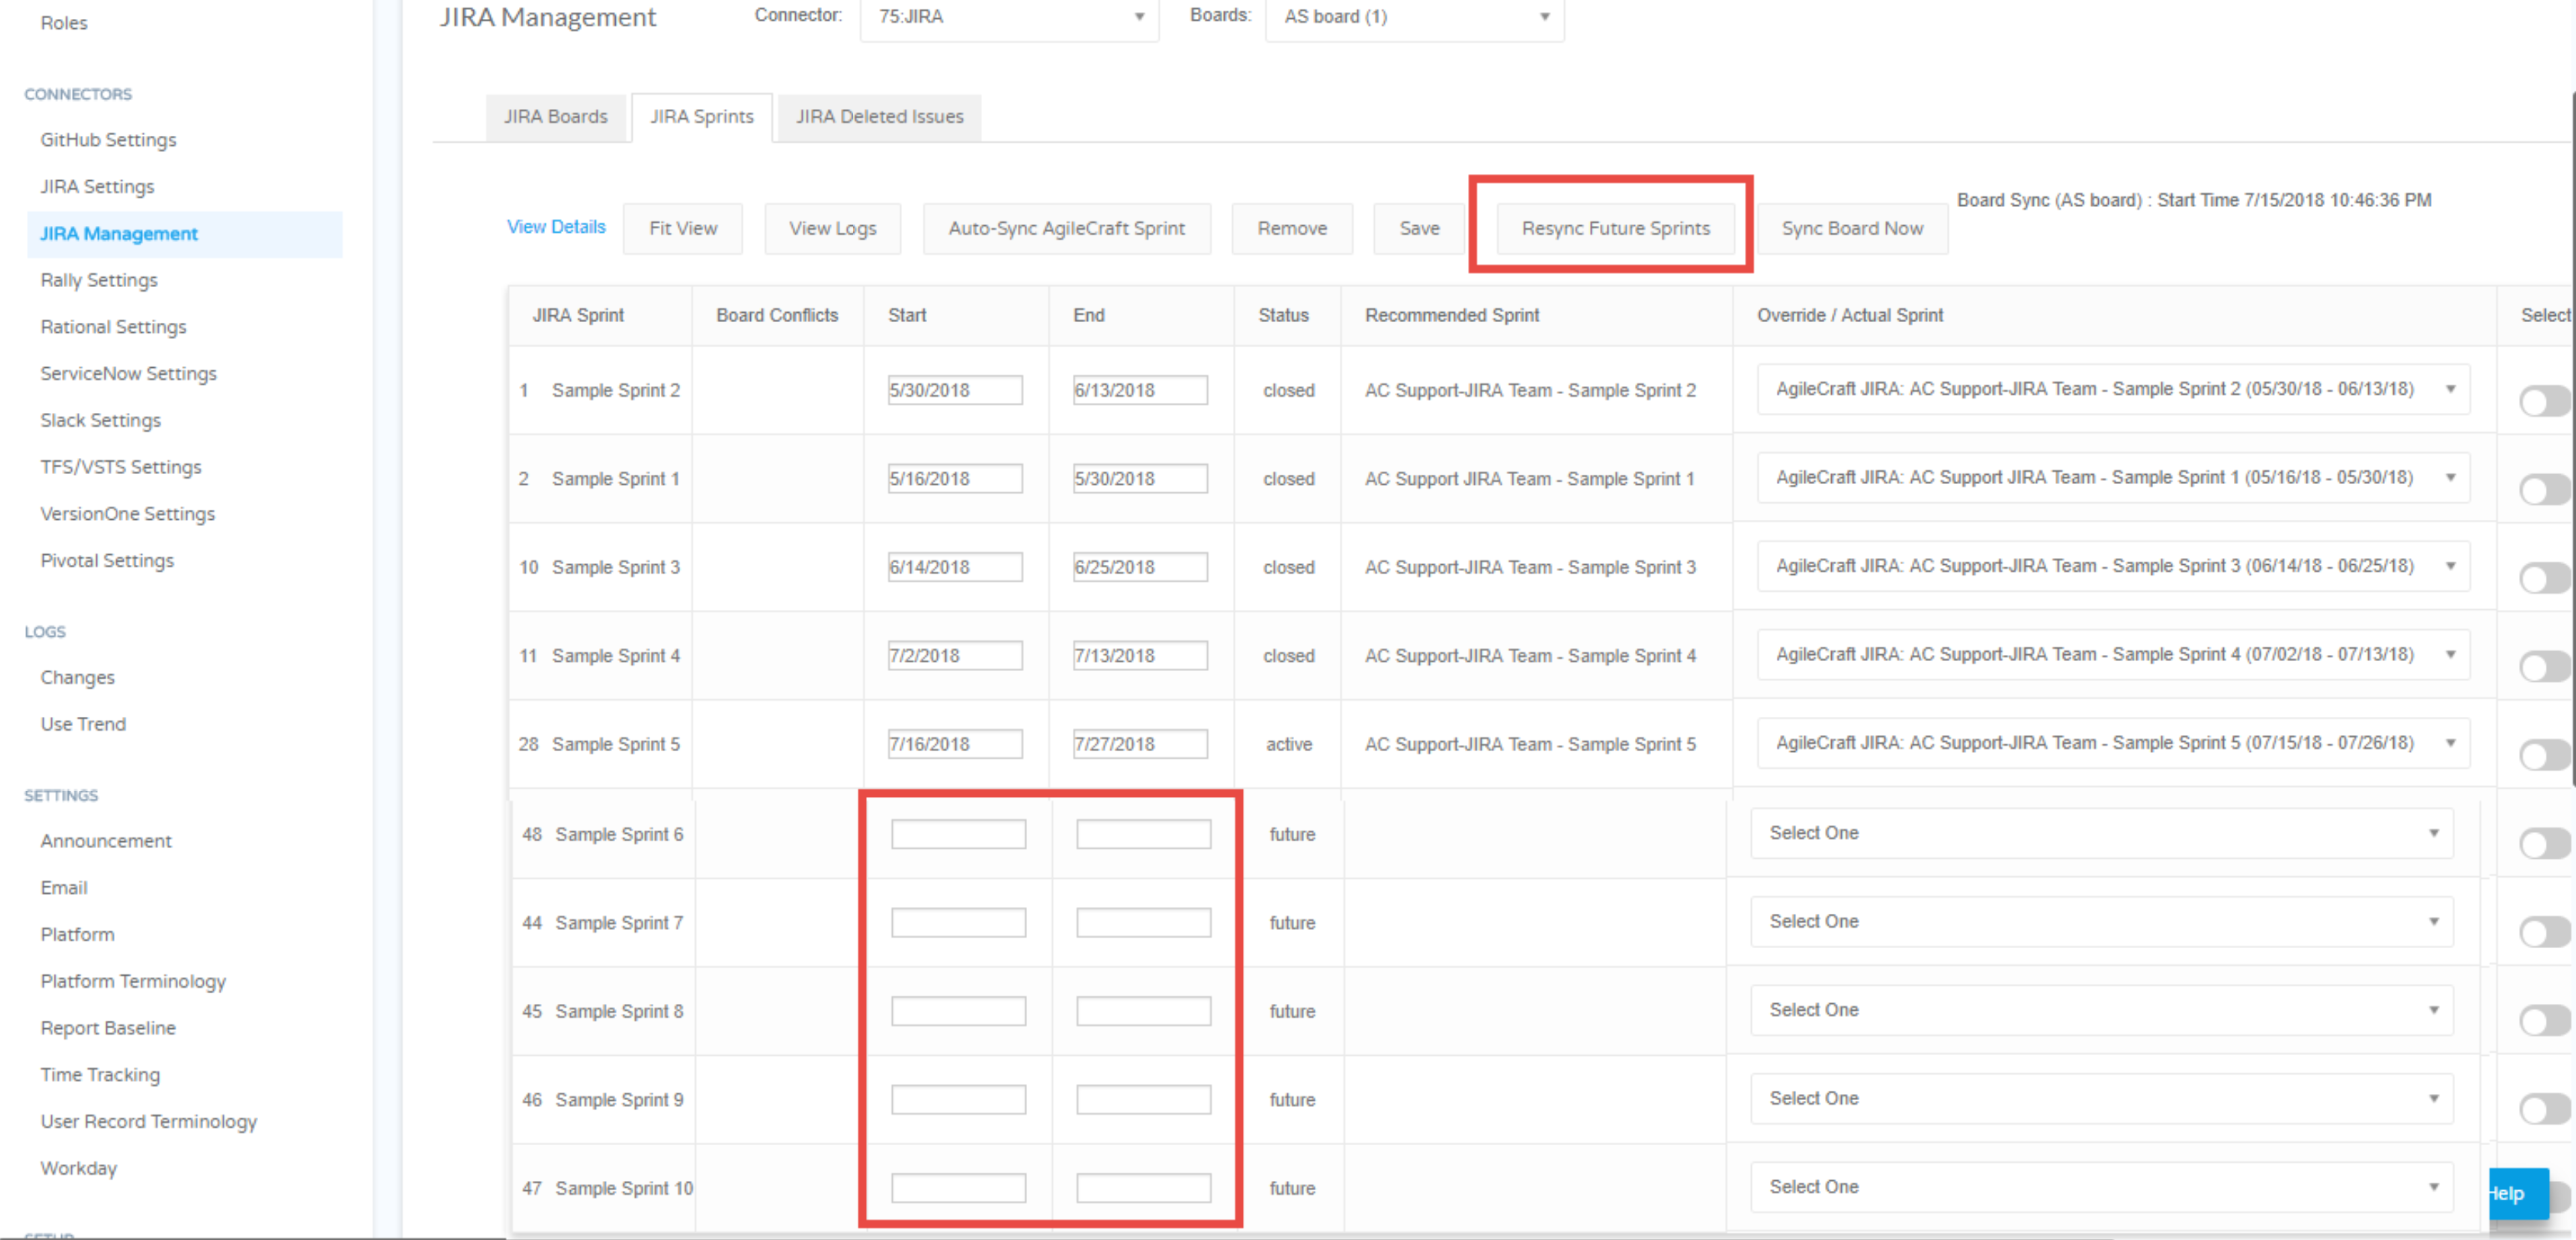Toggle the select switch for Sample Sprint 6

pyautogui.click(x=2545, y=844)
